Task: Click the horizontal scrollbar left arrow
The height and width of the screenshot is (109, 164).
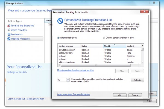Action: pyautogui.click(x=59, y=65)
